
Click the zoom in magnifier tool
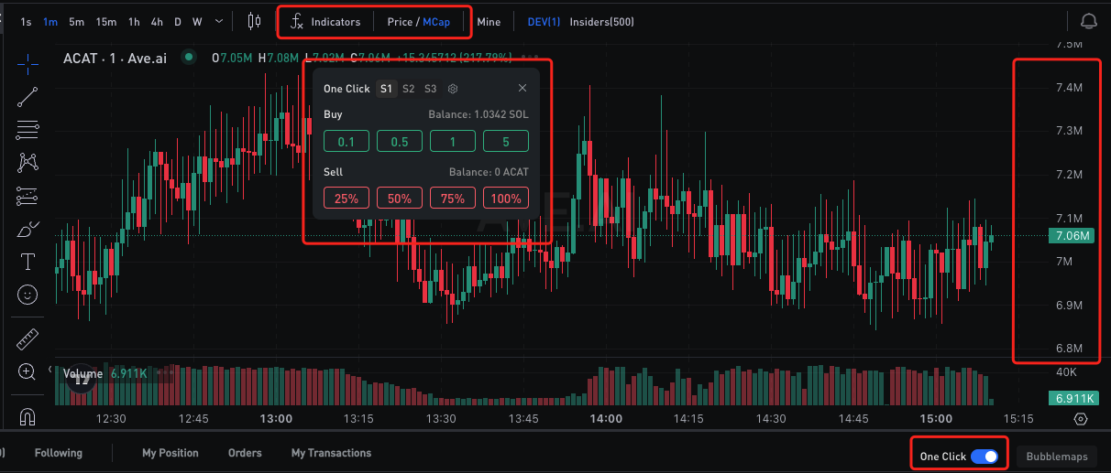tap(27, 371)
